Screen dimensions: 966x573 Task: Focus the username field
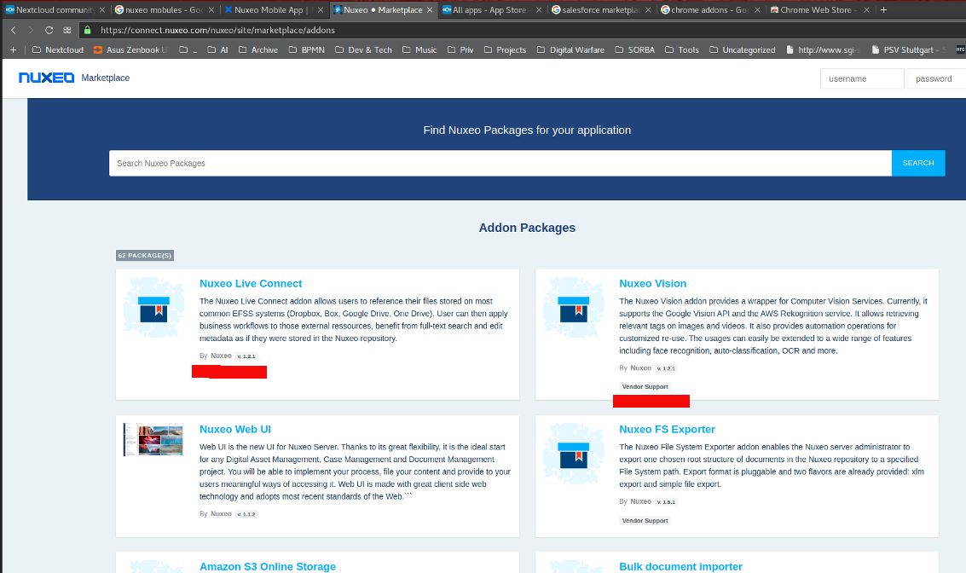tap(862, 78)
